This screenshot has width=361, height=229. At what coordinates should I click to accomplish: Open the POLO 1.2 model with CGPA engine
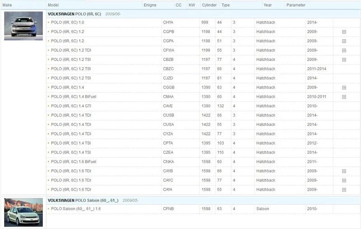[67, 41]
